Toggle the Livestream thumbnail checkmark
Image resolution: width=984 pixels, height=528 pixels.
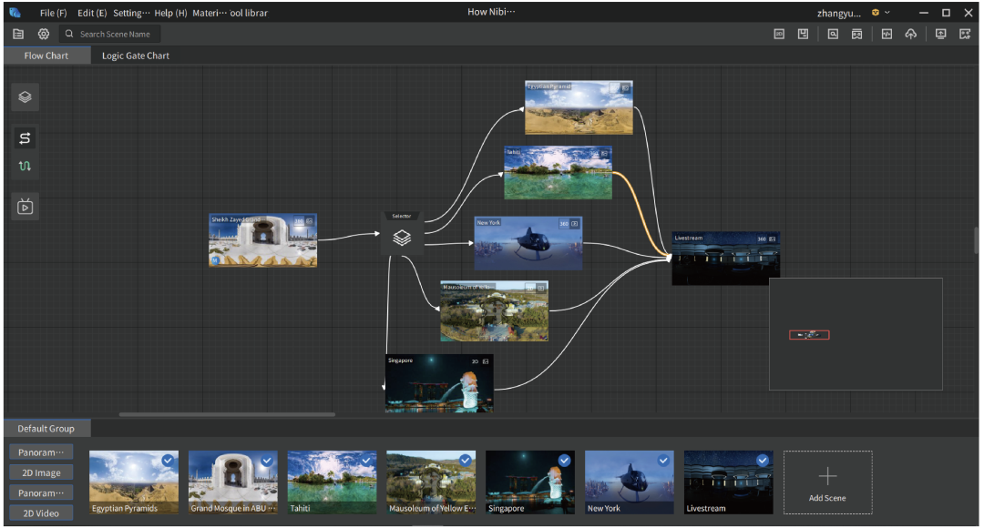763,461
